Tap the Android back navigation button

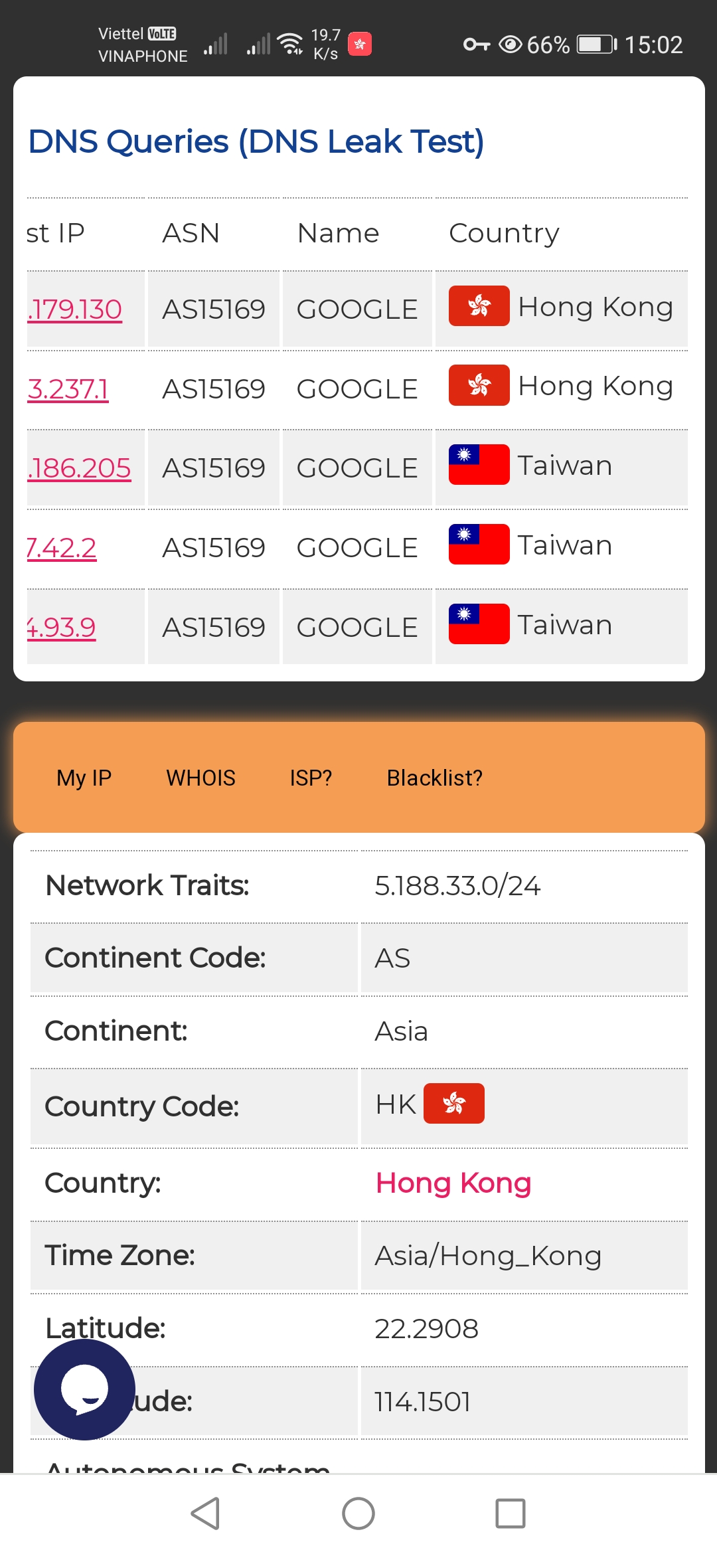coord(205,1513)
